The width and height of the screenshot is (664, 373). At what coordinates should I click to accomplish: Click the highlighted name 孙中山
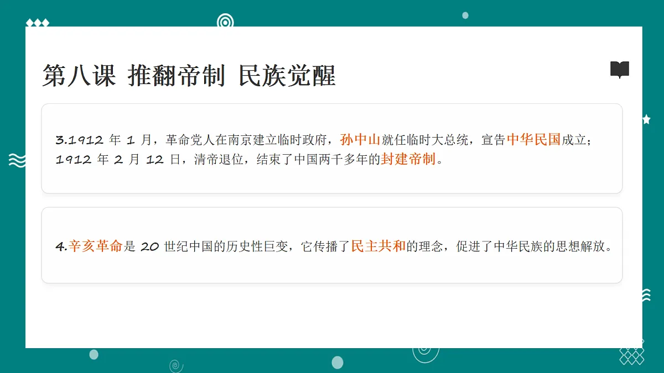click(x=360, y=140)
